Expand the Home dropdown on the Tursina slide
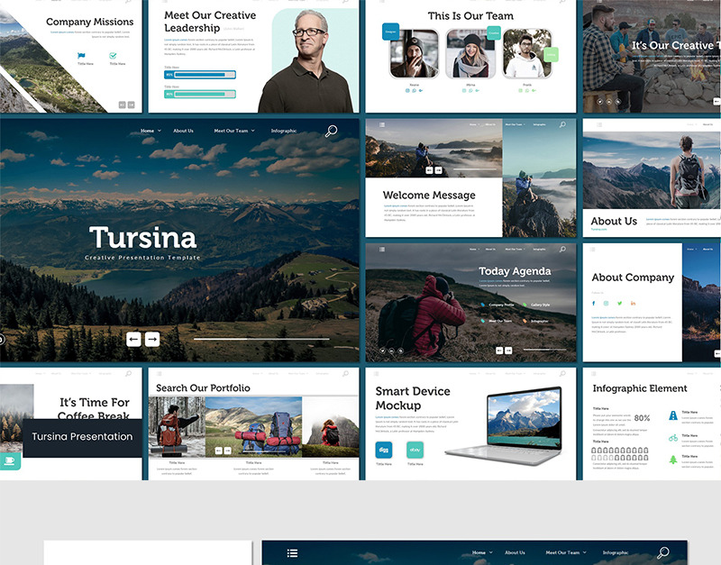The width and height of the screenshot is (721, 565). 151,131
